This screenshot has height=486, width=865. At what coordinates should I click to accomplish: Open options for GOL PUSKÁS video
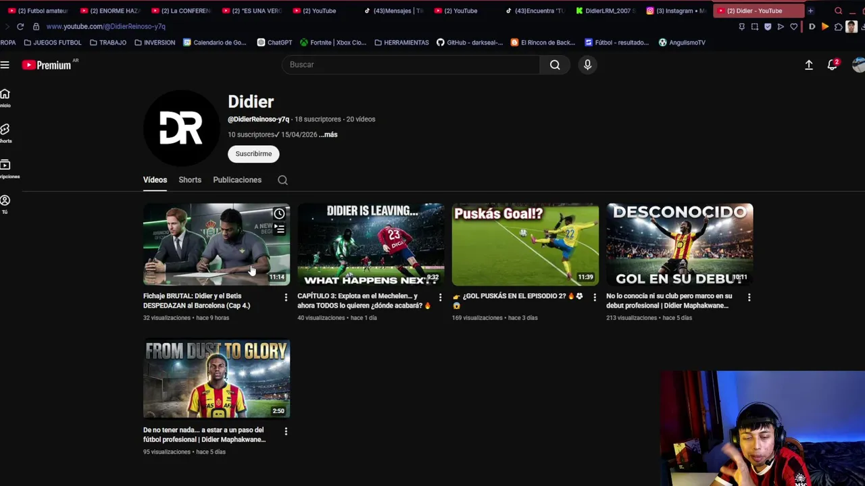595,297
